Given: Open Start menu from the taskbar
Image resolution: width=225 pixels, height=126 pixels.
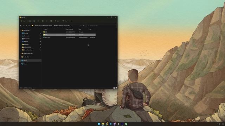Looking at the screenshot, I should pos(99,124).
